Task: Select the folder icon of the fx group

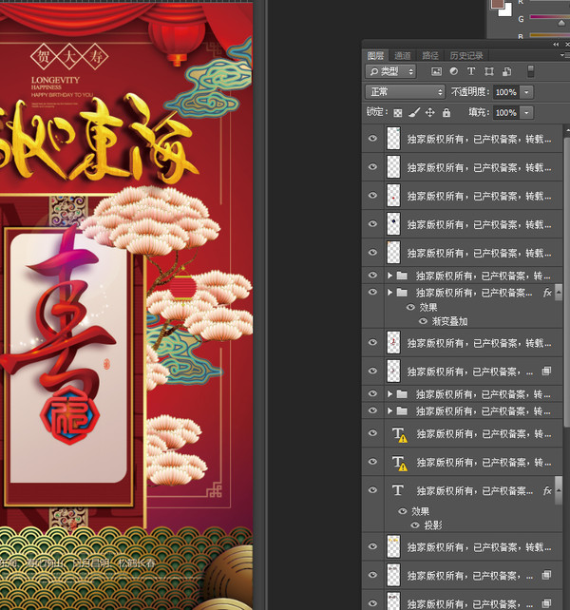Action: (x=402, y=293)
